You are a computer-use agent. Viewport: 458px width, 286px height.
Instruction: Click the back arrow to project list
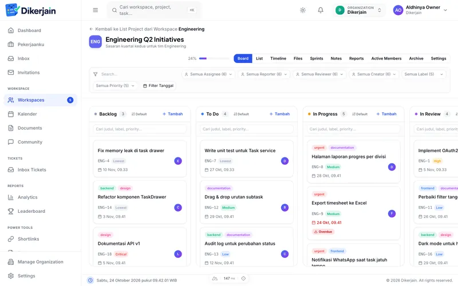click(x=91, y=29)
